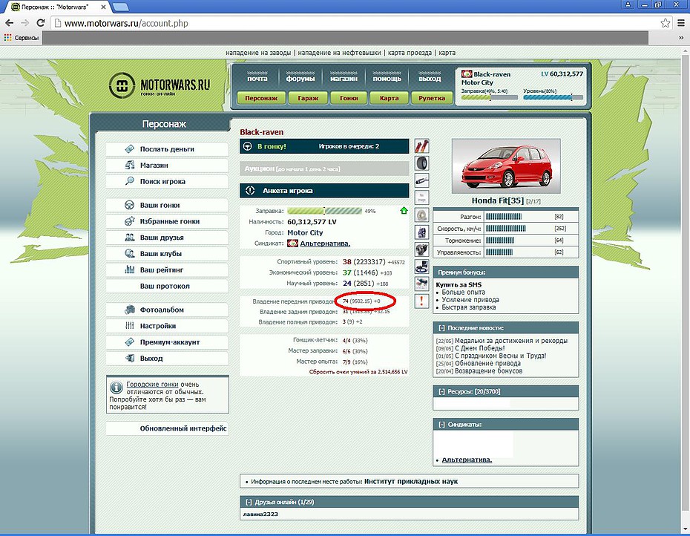Click the карта проезда link
This screenshot has height=536, width=690.
(410, 53)
